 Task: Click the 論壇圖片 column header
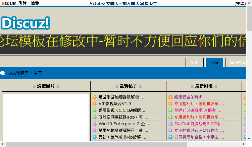(x=46, y=86)
